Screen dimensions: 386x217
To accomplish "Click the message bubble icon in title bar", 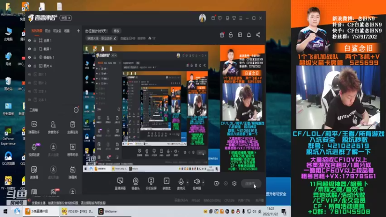I will 220,18.
